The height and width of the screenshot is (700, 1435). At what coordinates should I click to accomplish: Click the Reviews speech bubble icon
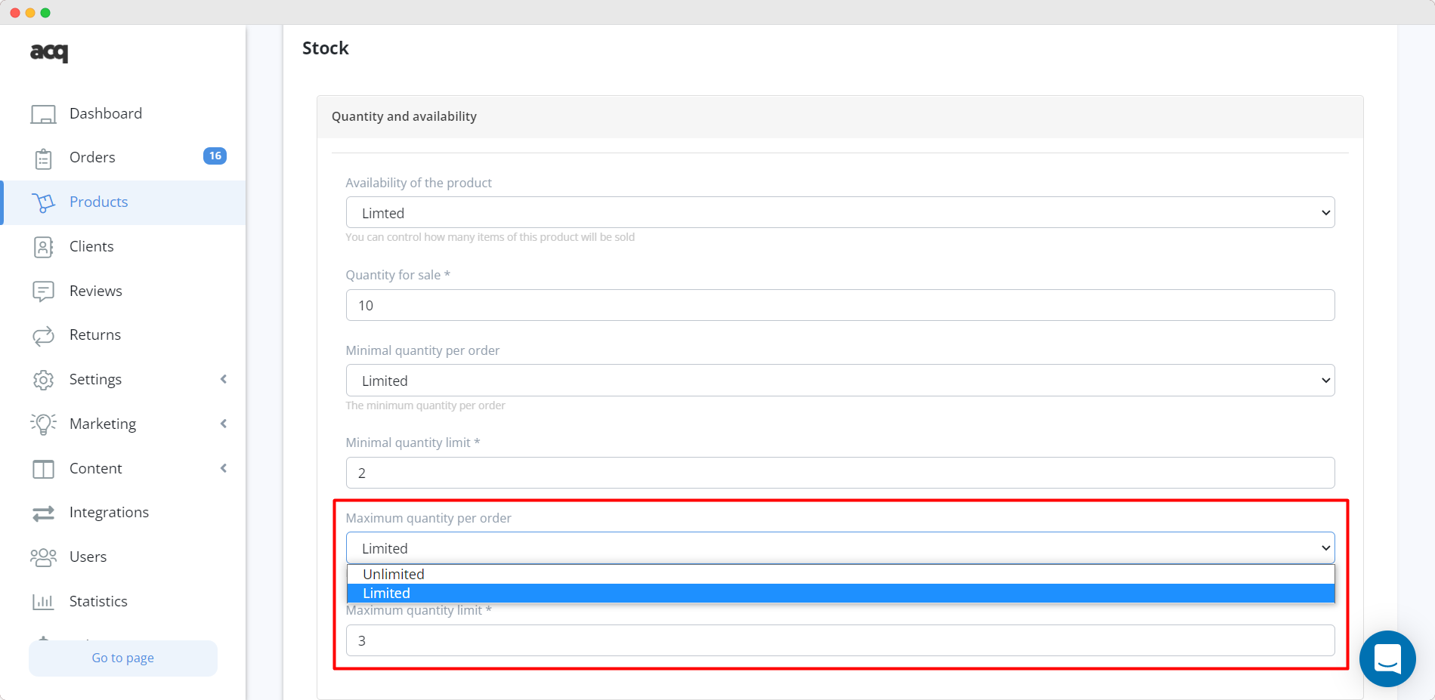43,291
